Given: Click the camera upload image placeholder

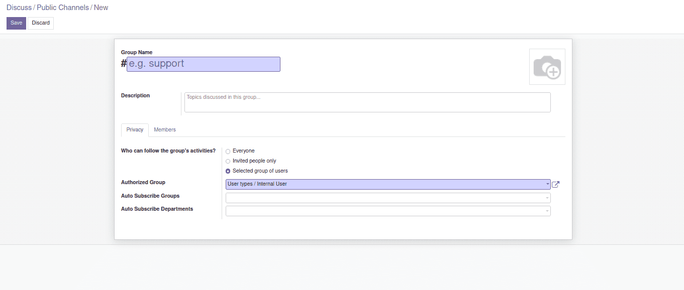Looking at the screenshot, I should coord(547,67).
